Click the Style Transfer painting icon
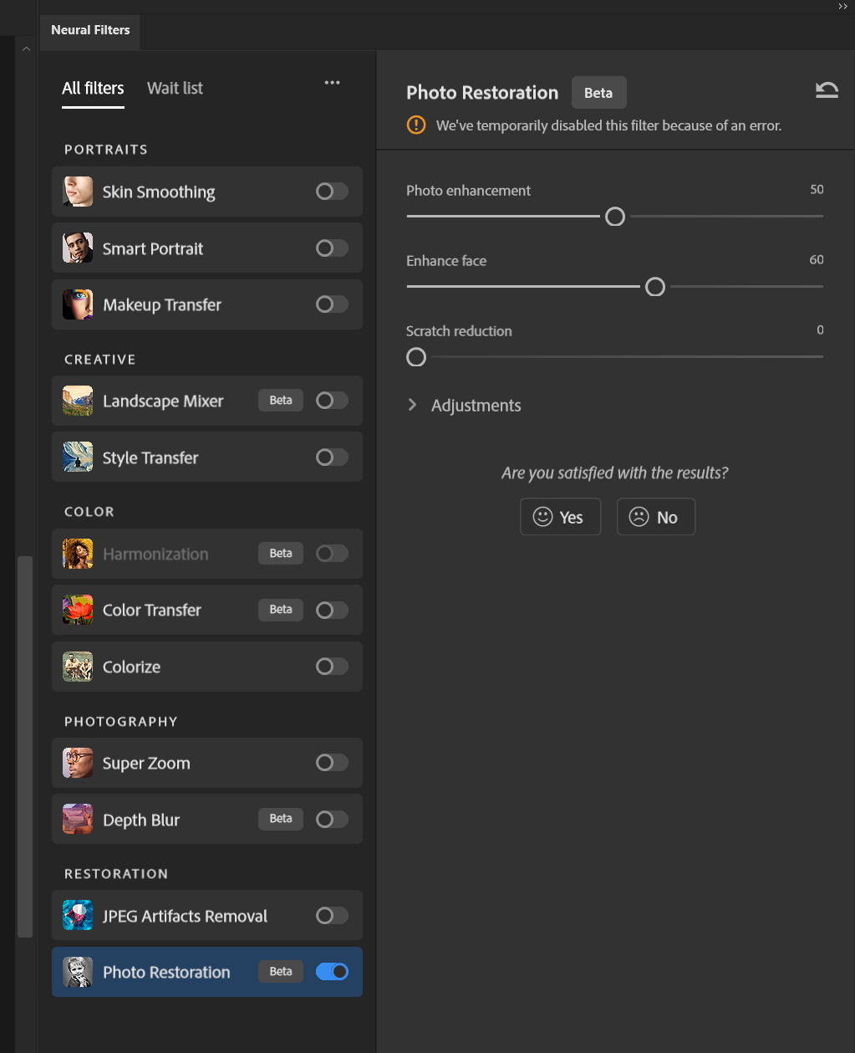Screen dimensions: 855x1053 (x=78, y=457)
